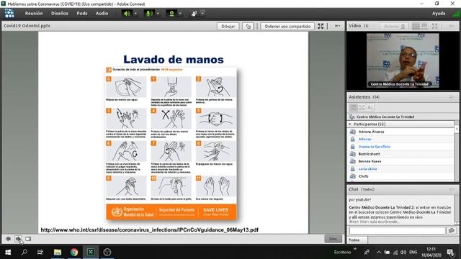Open the volume control in system tray
Viewport: 461px width, 259px height.
(x=403, y=253)
